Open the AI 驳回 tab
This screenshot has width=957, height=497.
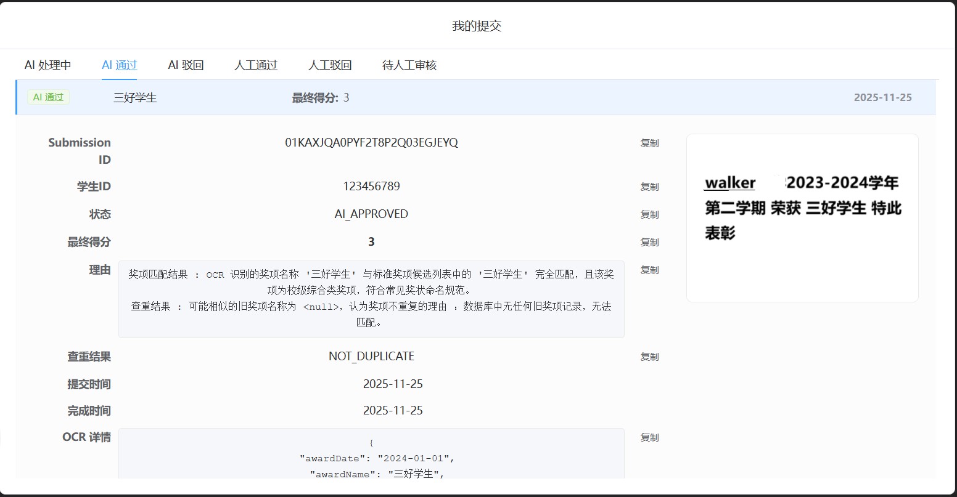(x=186, y=65)
